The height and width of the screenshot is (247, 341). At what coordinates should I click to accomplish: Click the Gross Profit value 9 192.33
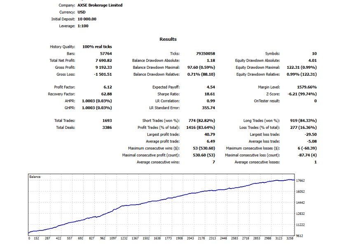click(x=103, y=68)
